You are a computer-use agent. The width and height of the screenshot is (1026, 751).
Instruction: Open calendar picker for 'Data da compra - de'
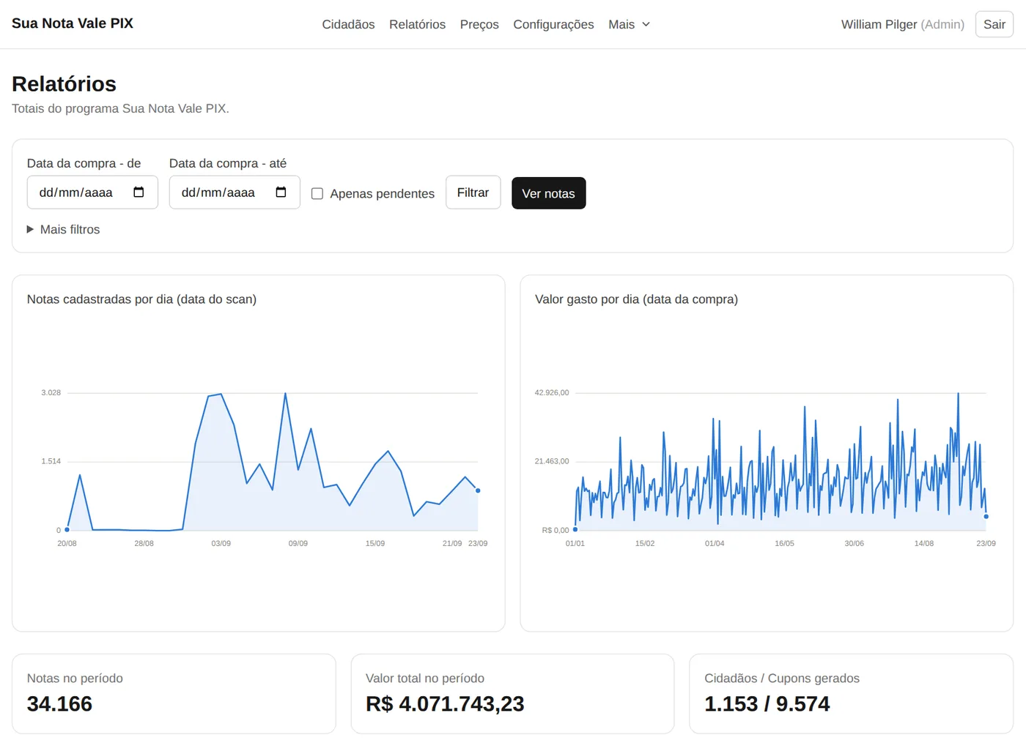pyautogui.click(x=139, y=193)
